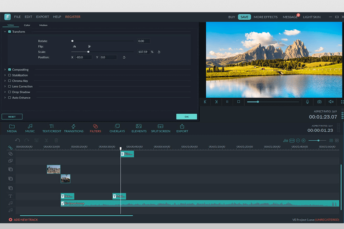This screenshot has height=229, width=344.
Task: Open the HELP menu
Action: [x=57, y=17]
